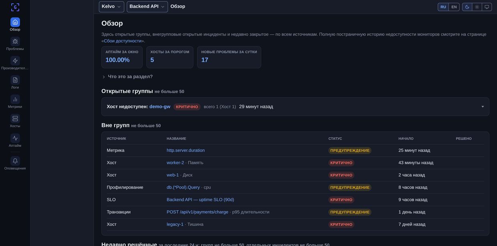Switch to dark theme moon icon
The width and height of the screenshot is (497, 246).
tap(467, 7)
